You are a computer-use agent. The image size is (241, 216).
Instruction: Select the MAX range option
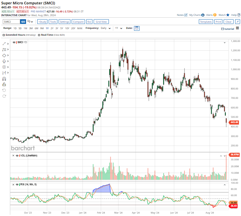pos(80,28)
